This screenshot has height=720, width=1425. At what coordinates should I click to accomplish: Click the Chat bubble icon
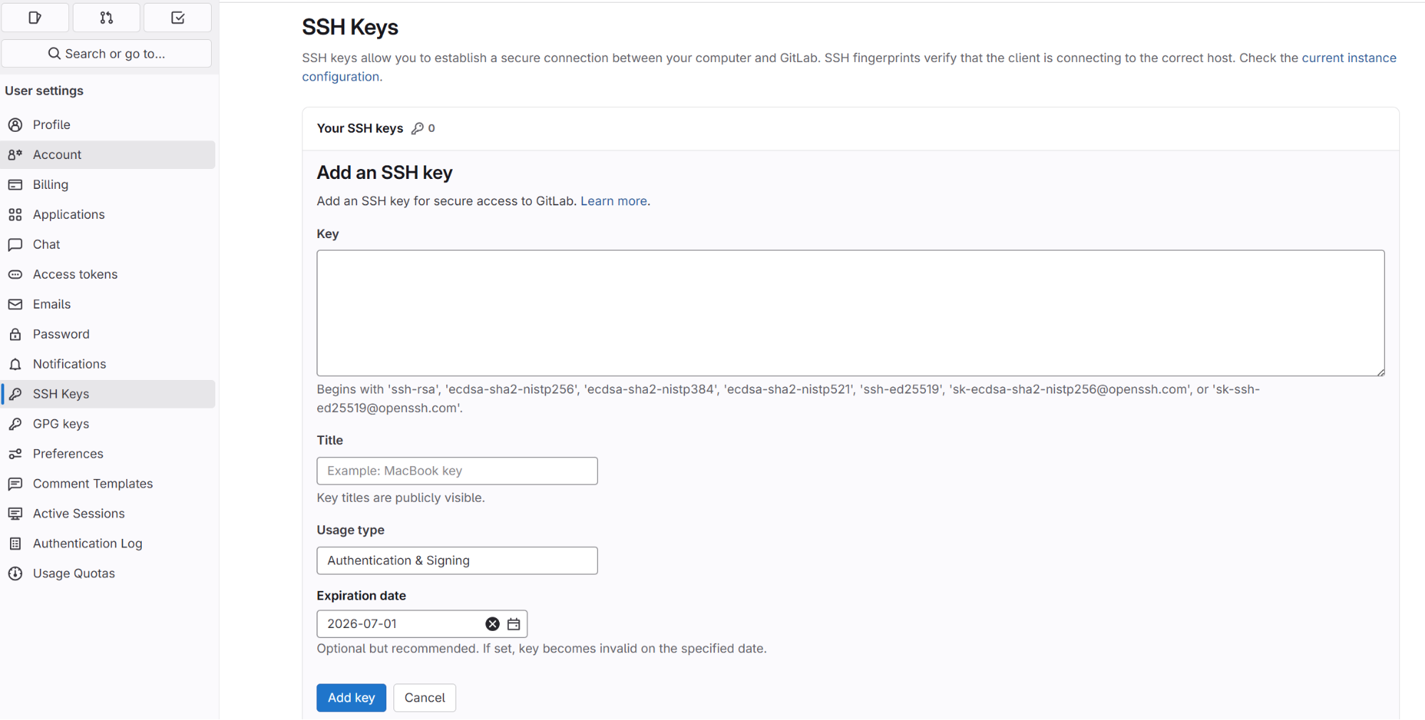(x=15, y=245)
